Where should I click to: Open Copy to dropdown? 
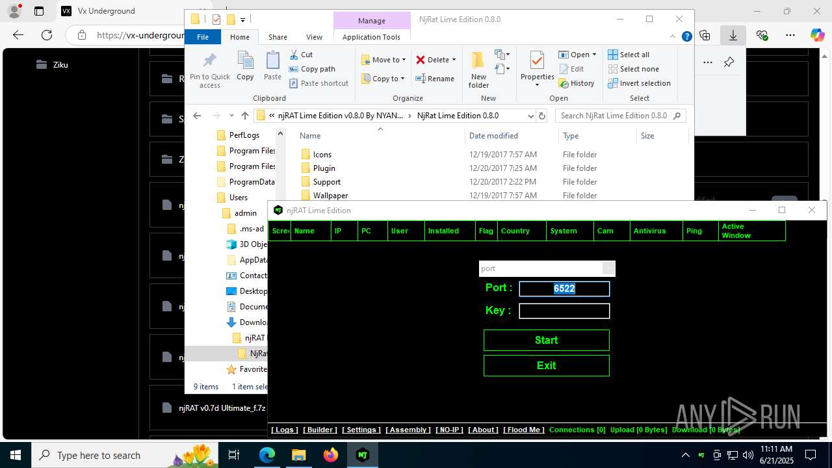[x=383, y=79]
